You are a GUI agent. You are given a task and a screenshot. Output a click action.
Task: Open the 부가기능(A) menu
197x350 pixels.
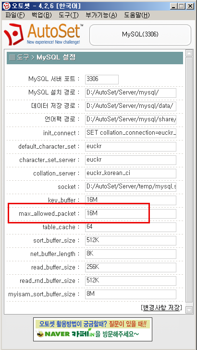click(101, 15)
